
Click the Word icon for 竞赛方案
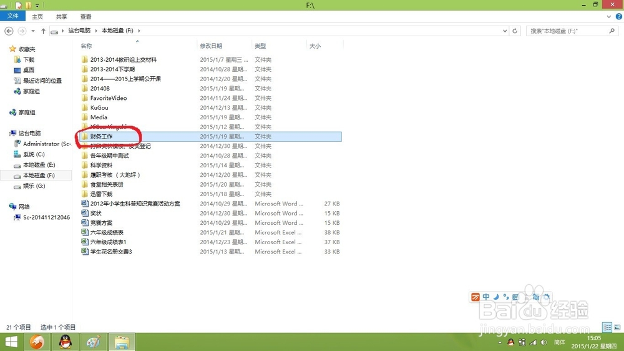tap(84, 223)
